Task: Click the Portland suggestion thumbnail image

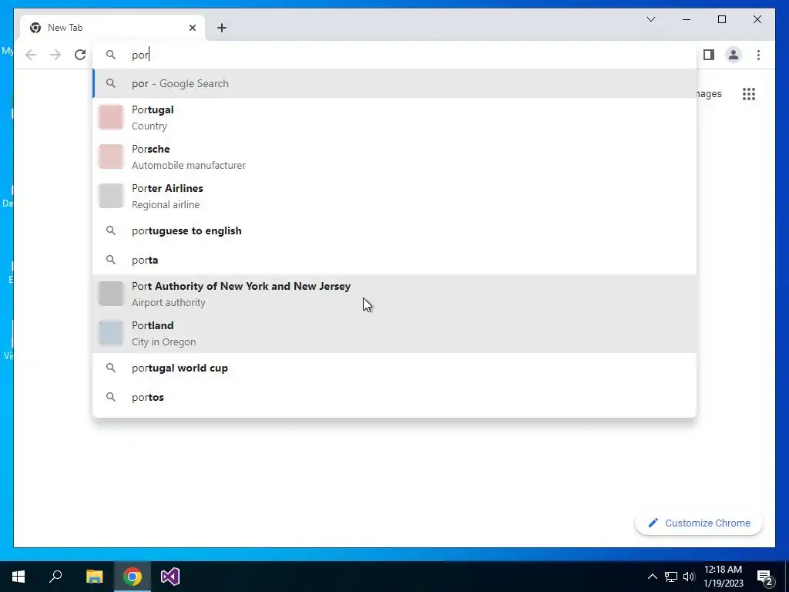Action: [111, 333]
